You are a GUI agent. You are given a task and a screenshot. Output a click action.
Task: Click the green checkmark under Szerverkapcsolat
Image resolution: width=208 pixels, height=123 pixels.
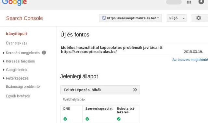(x=87, y=119)
